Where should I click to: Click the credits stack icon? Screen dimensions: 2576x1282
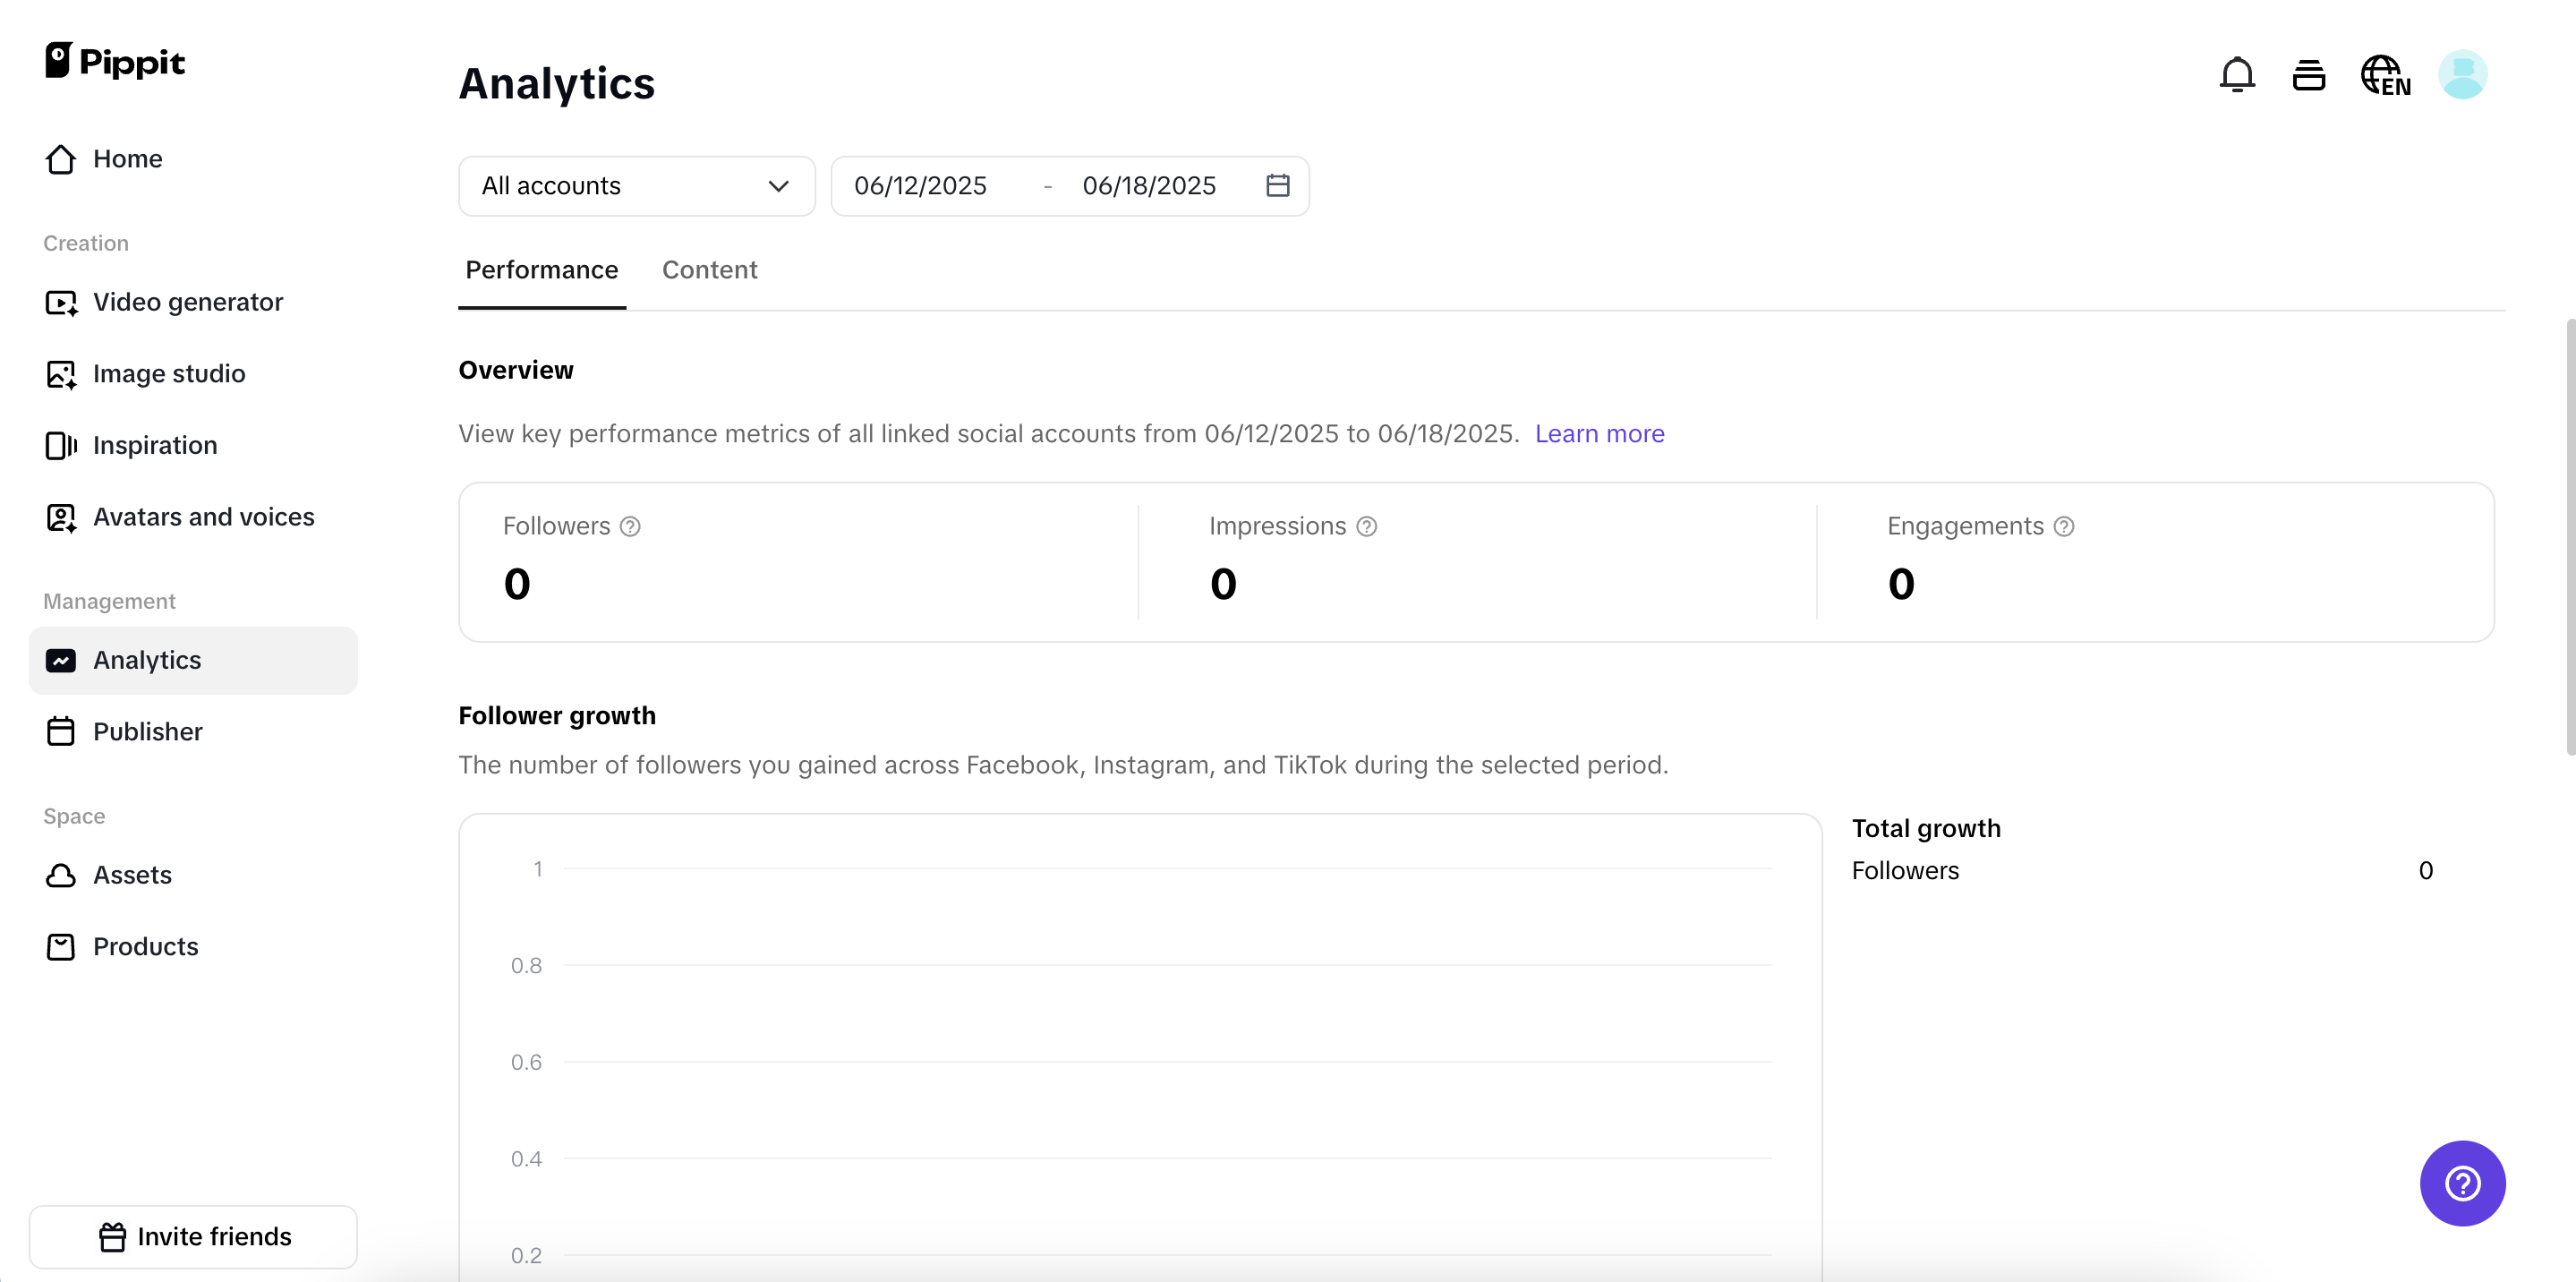[x=2308, y=75]
